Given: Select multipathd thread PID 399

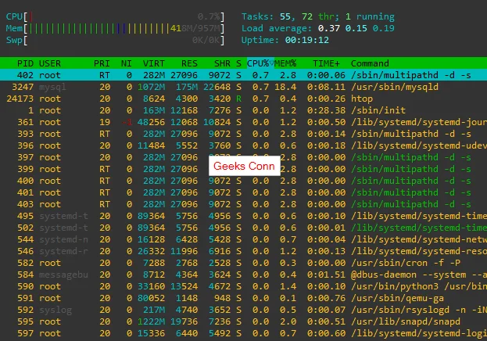Looking at the screenshot, I should coord(244,169).
